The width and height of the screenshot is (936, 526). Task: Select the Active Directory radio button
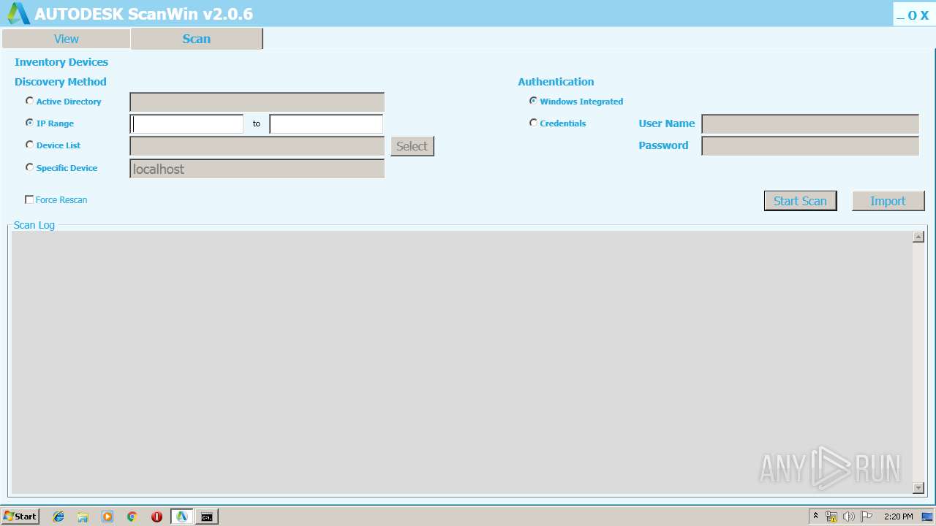pos(29,101)
